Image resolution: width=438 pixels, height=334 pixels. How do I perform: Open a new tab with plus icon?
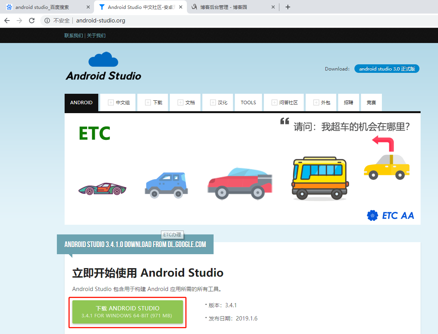(x=287, y=7)
